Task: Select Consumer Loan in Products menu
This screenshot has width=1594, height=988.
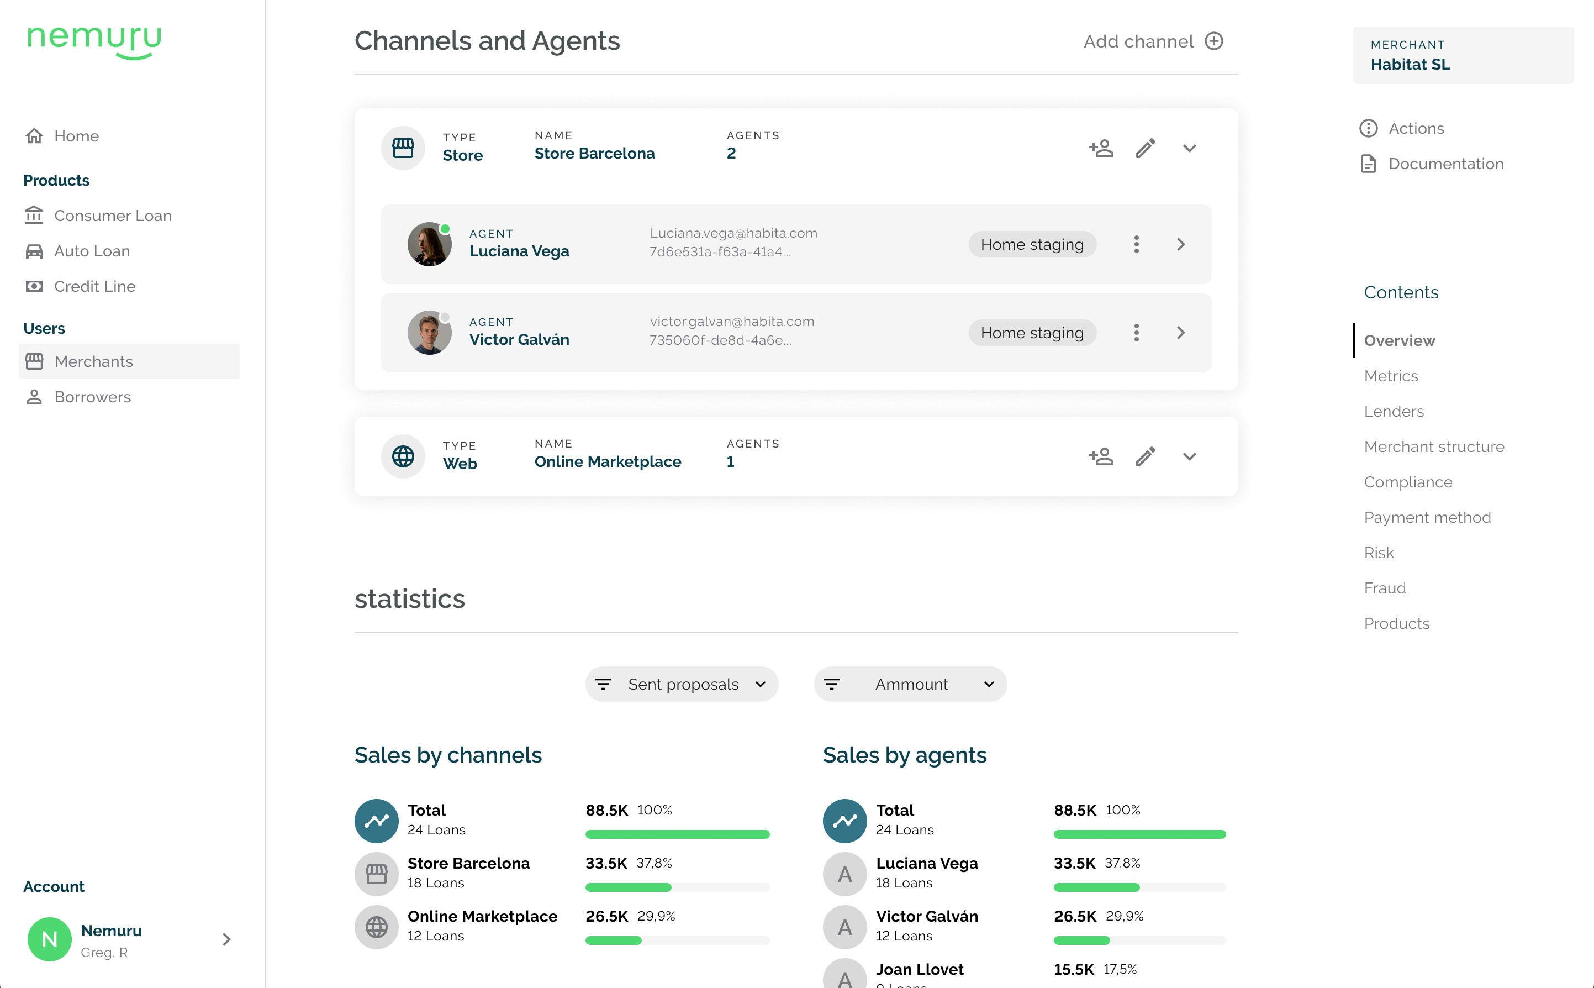Action: [112, 216]
